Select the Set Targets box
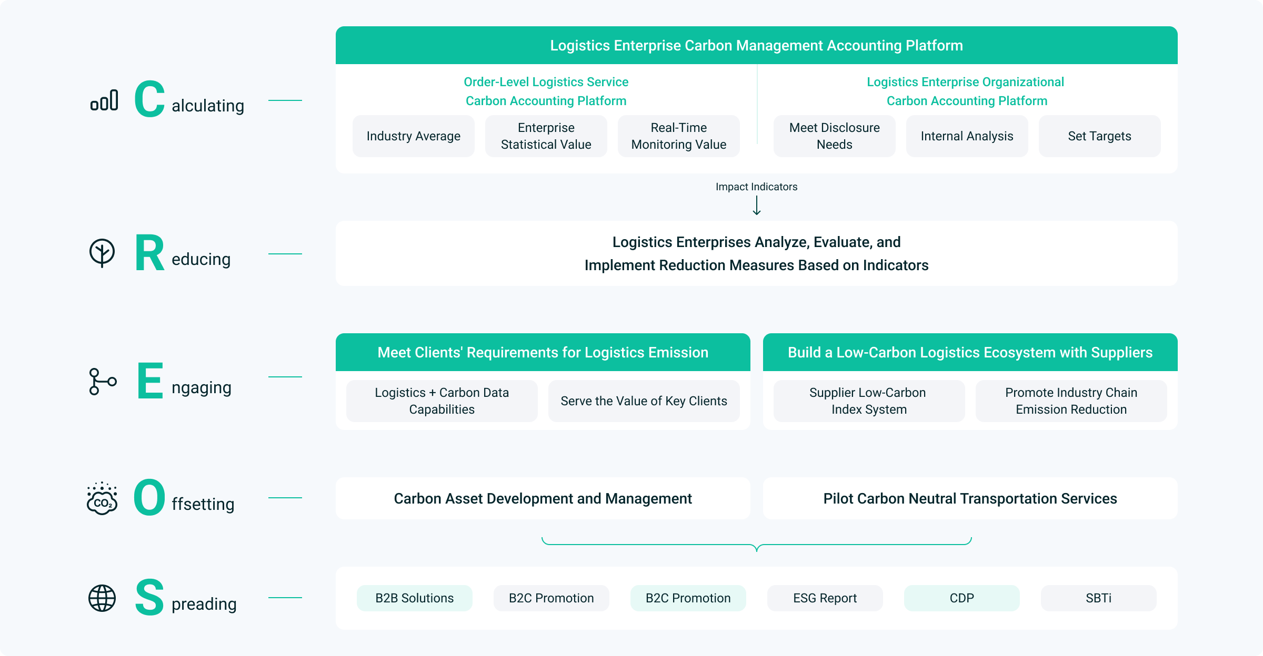This screenshot has height=656, width=1263. pyautogui.click(x=1100, y=136)
